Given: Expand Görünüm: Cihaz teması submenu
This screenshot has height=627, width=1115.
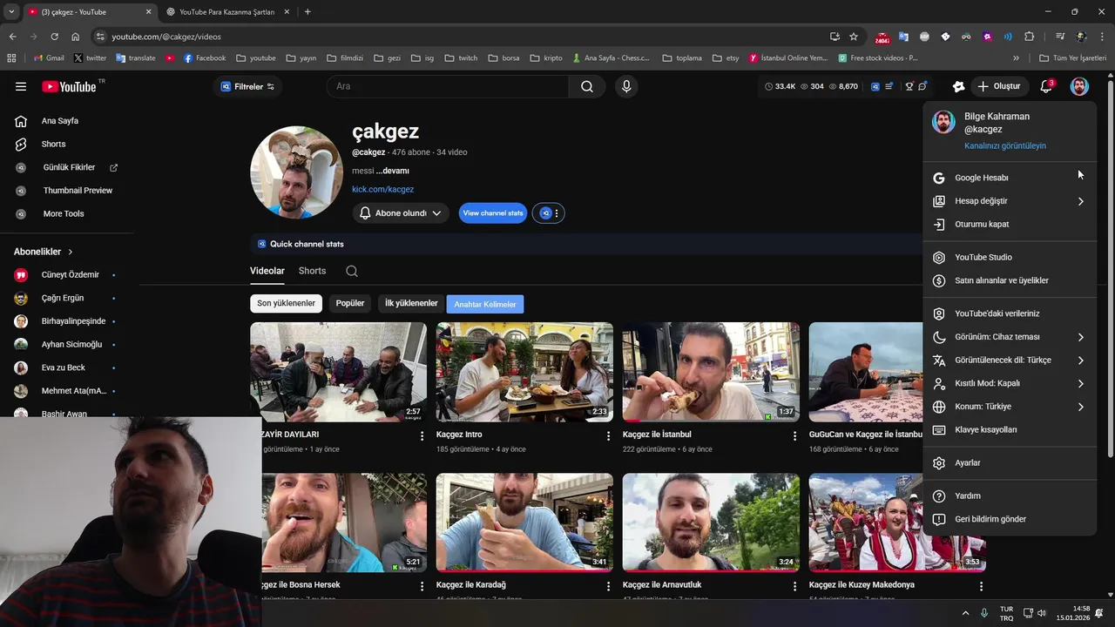Looking at the screenshot, I should click(1009, 337).
